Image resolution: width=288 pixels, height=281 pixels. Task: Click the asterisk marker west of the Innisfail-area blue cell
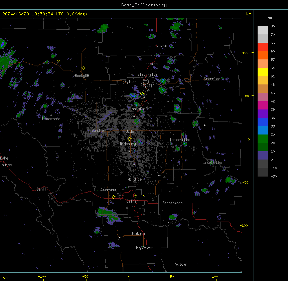pos(168,101)
